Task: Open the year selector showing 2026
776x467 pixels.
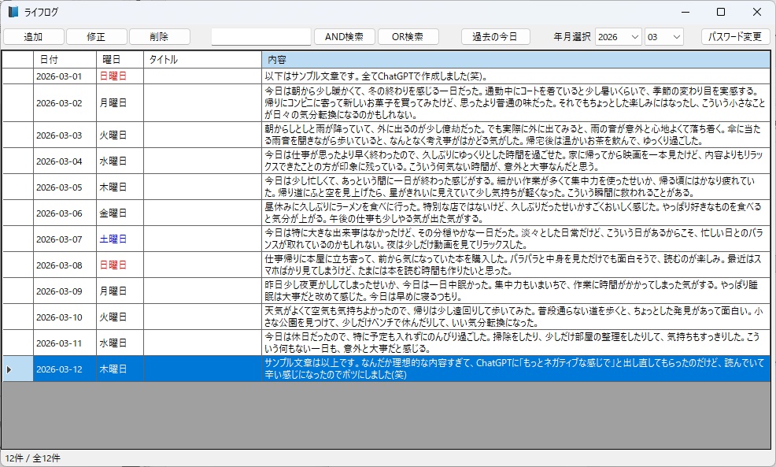Action: pos(616,36)
